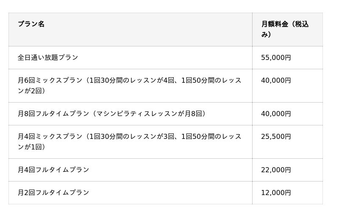Click ンが2回） on the 月6回 row second line
Screen dimensions: 339x217
[x=32, y=91]
